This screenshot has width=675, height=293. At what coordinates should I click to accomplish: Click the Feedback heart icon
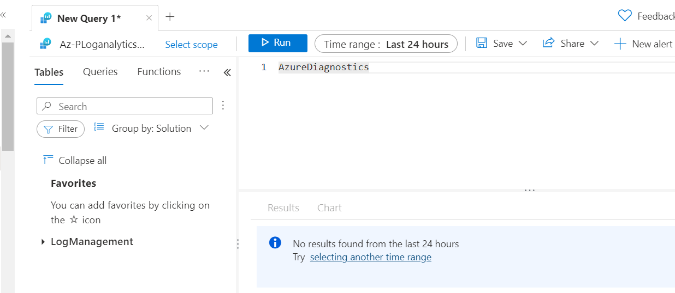coord(625,16)
